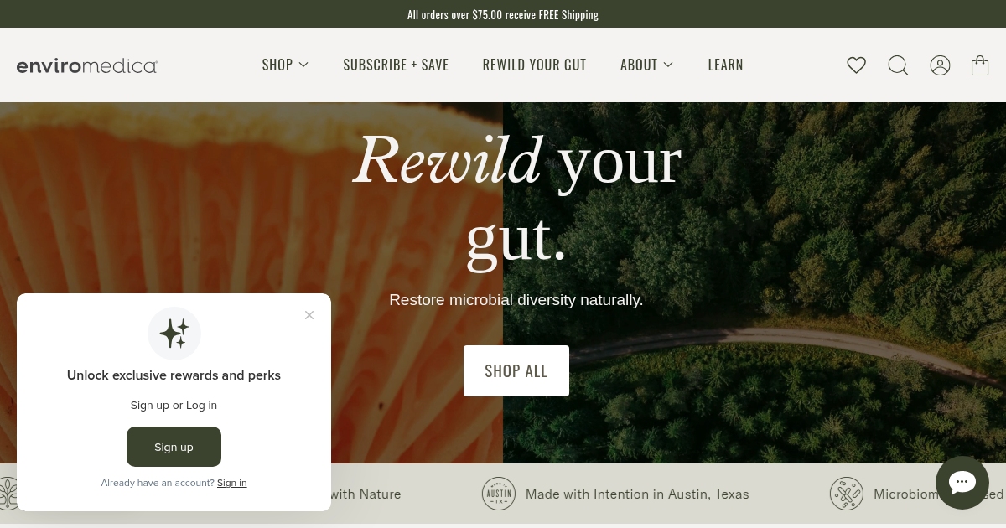
Task: Click the rewards sparkle stars icon
Action: (x=174, y=334)
